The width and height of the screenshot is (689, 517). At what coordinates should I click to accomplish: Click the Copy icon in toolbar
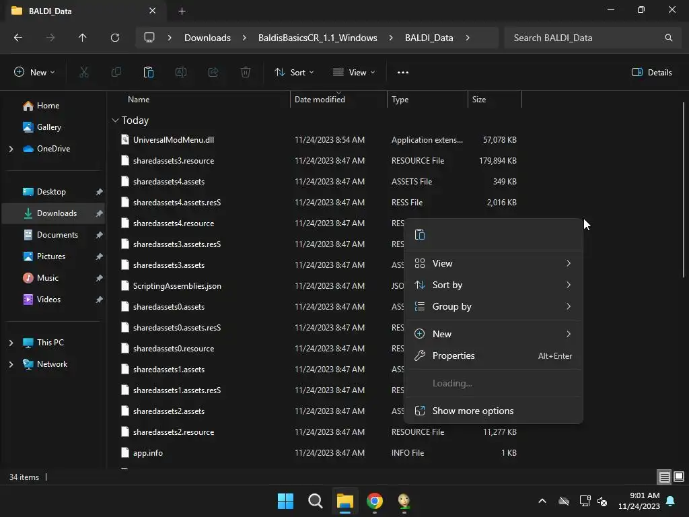[x=116, y=72]
